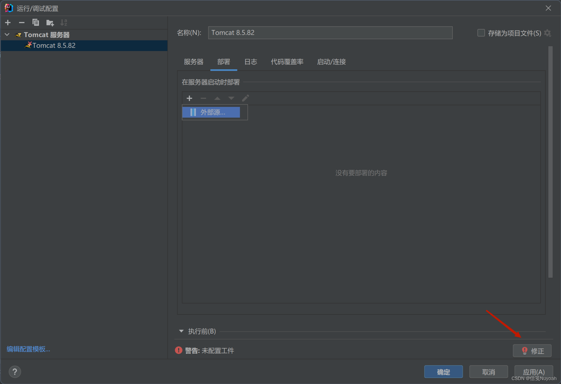Copy the selected configuration
Viewport: 561px width, 384px height.
(36, 22)
